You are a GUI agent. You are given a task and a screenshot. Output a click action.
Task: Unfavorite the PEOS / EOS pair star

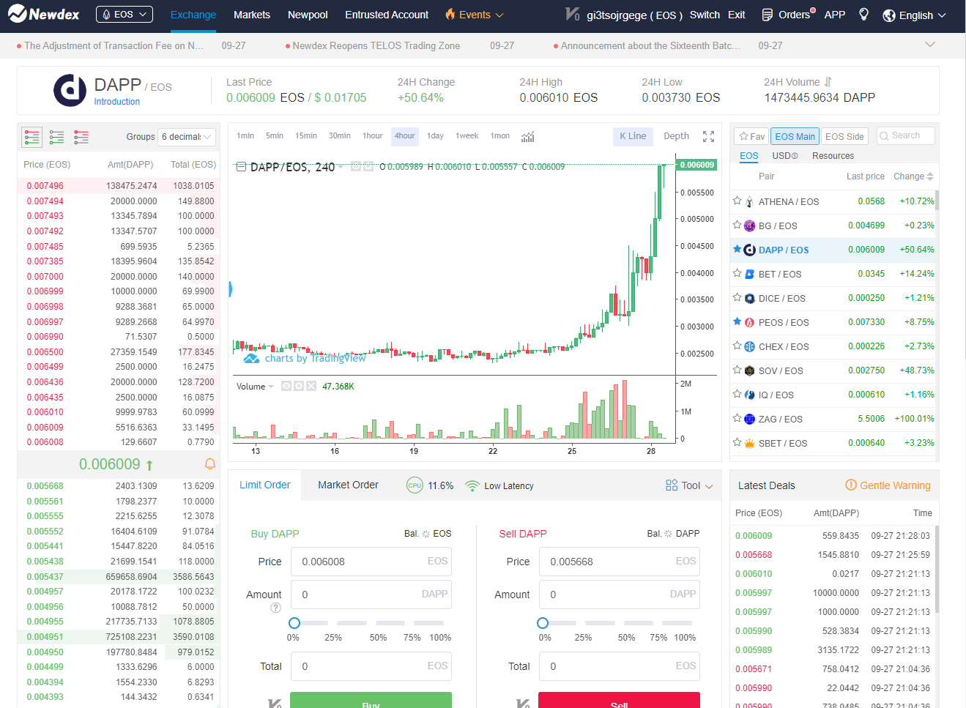737,321
